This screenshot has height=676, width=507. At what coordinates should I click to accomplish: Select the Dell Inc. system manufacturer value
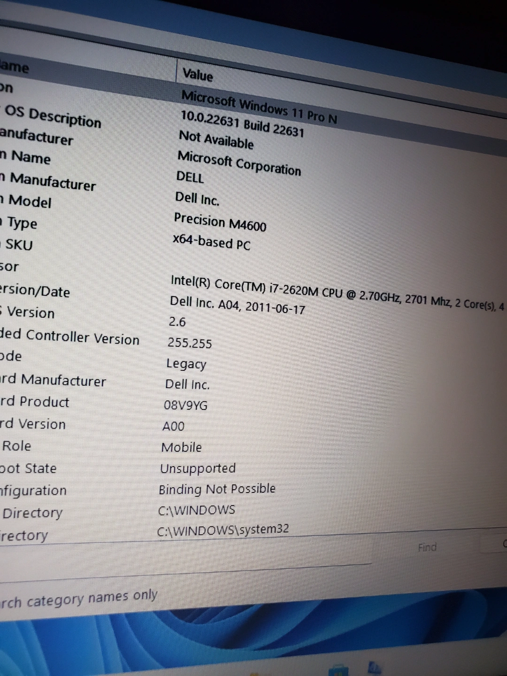197,199
